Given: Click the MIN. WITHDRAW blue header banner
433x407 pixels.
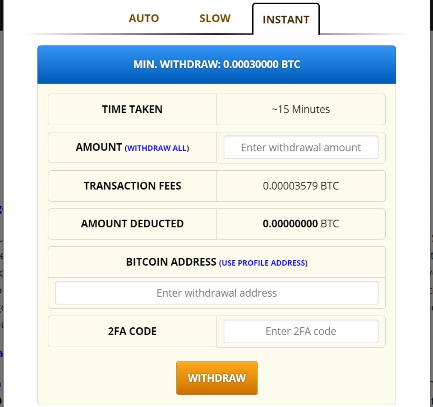Looking at the screenshot, I should [x=216, y=64].
